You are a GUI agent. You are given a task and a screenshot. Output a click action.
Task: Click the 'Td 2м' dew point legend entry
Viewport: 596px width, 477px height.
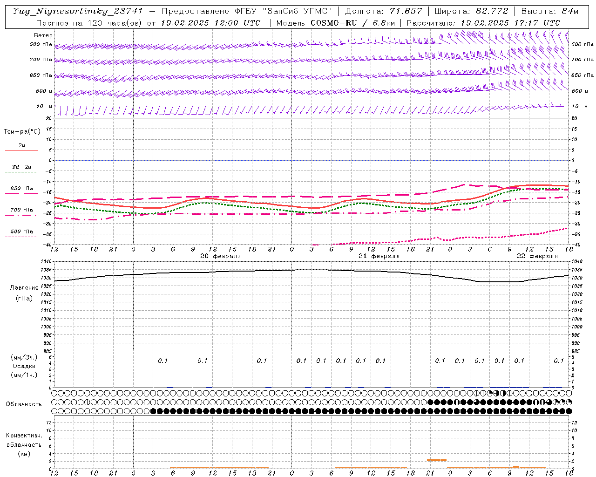pyautogui.click(x=22, y=167)
